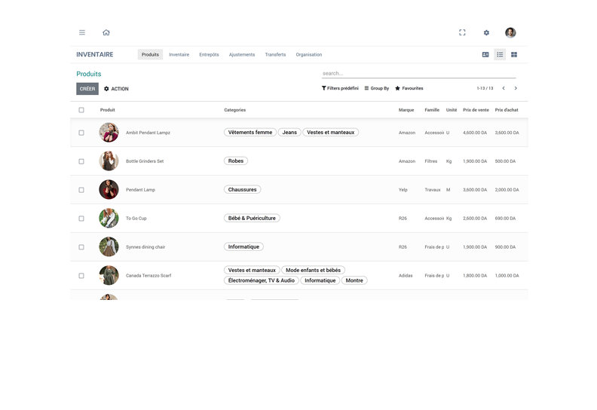Viewport: 597px width, 410px height.
Task: Toggle fullscreen mode icon
Action: point(462,32)
